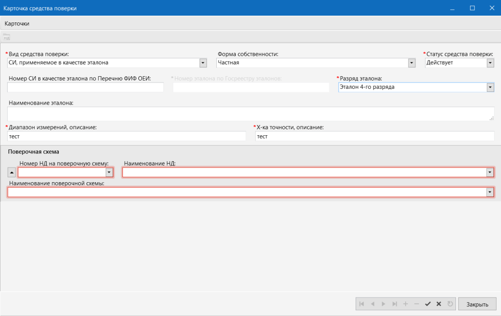Click the Х-ка точности, описание field
The height and width of the screenshot is (316, 501).
[375, 136]
